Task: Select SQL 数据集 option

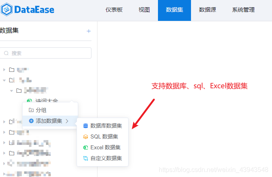Action: tap(102, 137)
